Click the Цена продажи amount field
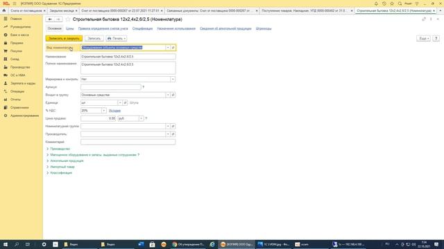The width and height of the screenshot is (444, 249). [99, 118]
